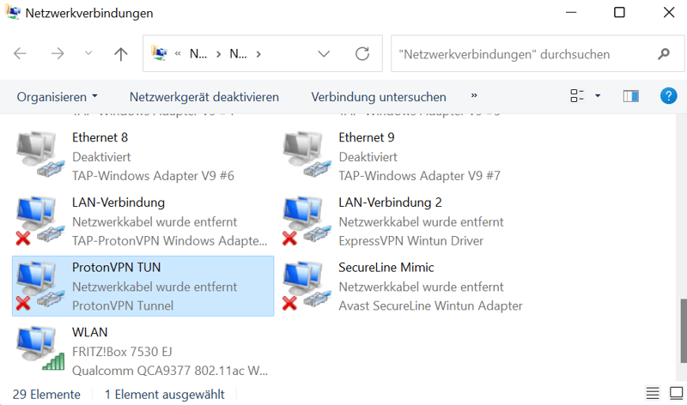Click Verbindung untersuchen
687x405 pixels.
[378, 97]
